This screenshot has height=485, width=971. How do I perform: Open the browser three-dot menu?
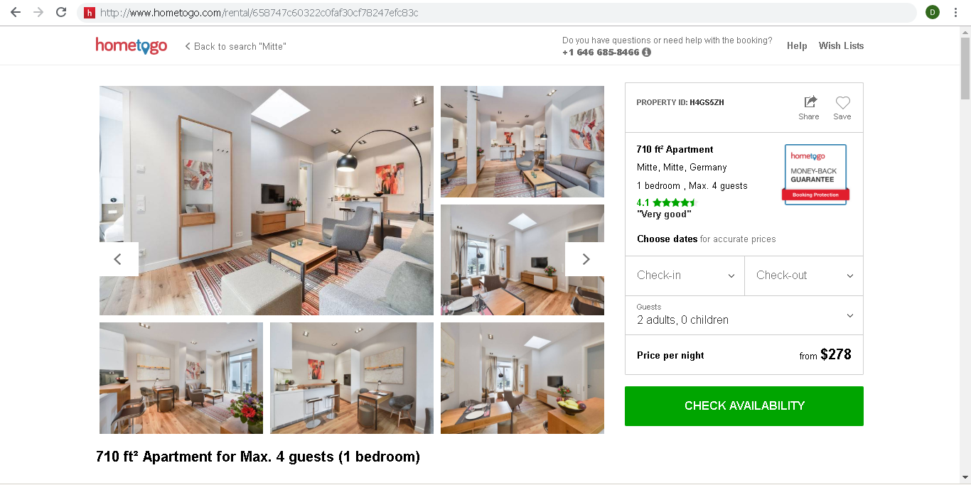[956, 13]
